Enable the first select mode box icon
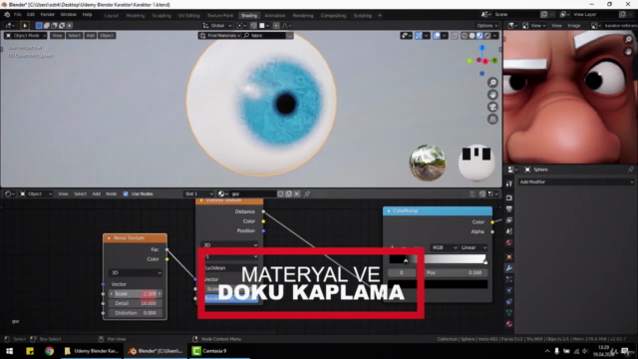The height and width of the screenshot is (359, 638). coord(39,25)
